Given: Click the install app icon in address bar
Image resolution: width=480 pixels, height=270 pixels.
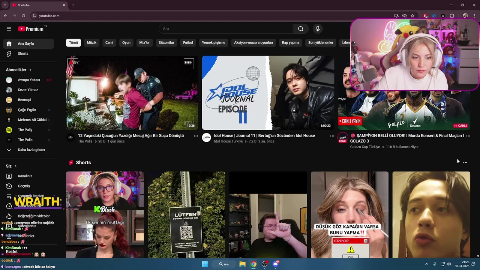Looking at the screenshot, I should 396,16.
